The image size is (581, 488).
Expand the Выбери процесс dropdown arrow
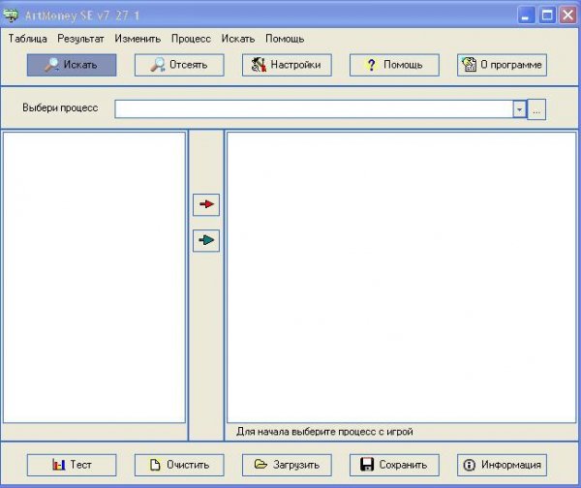click(x=519, y=109)
